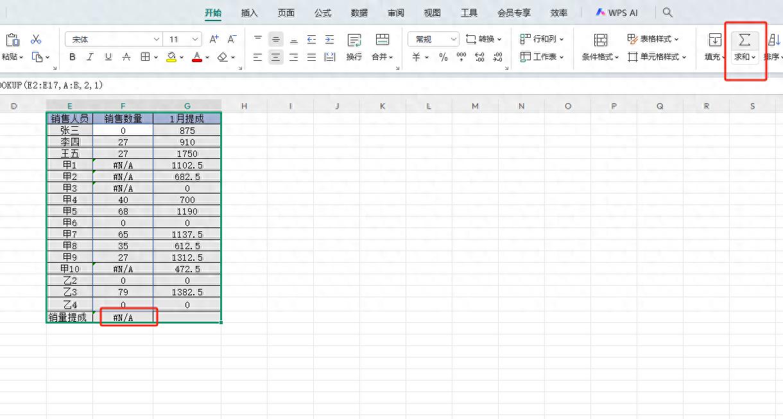Open the 审阅 Review tab
783x419 pixels.
click(396, 13)
